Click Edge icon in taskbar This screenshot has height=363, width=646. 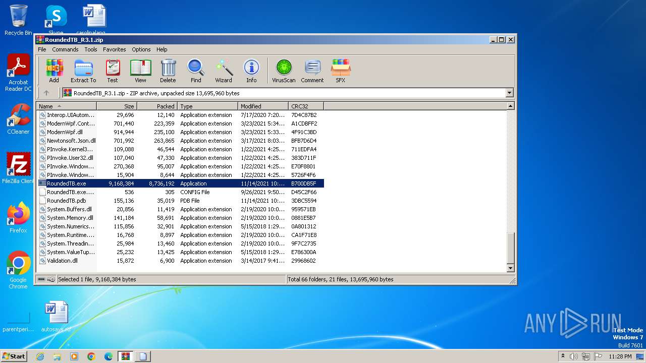click(109, 356)
